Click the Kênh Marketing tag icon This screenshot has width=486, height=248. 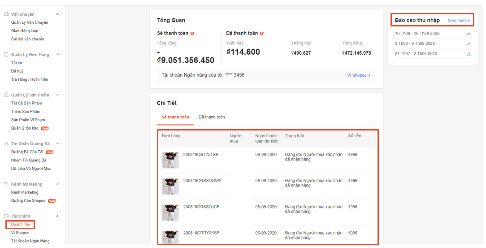click(6, 184)
